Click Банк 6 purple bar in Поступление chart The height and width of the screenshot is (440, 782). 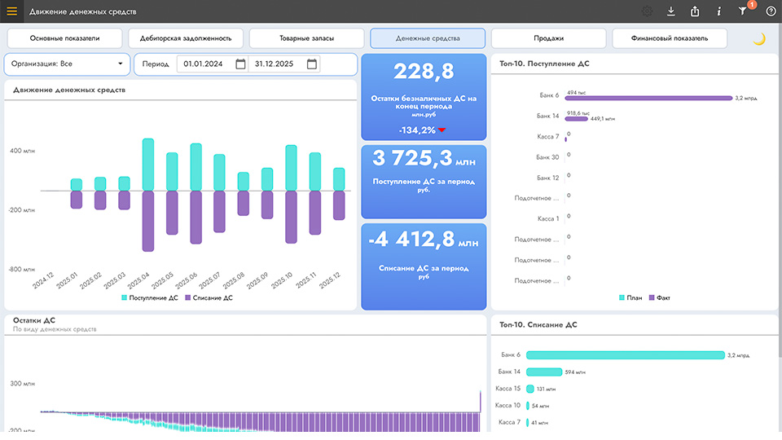click(x=648, y=99)
